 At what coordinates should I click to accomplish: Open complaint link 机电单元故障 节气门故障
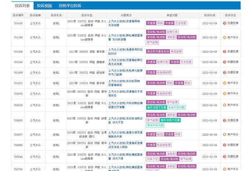point(125,72)
